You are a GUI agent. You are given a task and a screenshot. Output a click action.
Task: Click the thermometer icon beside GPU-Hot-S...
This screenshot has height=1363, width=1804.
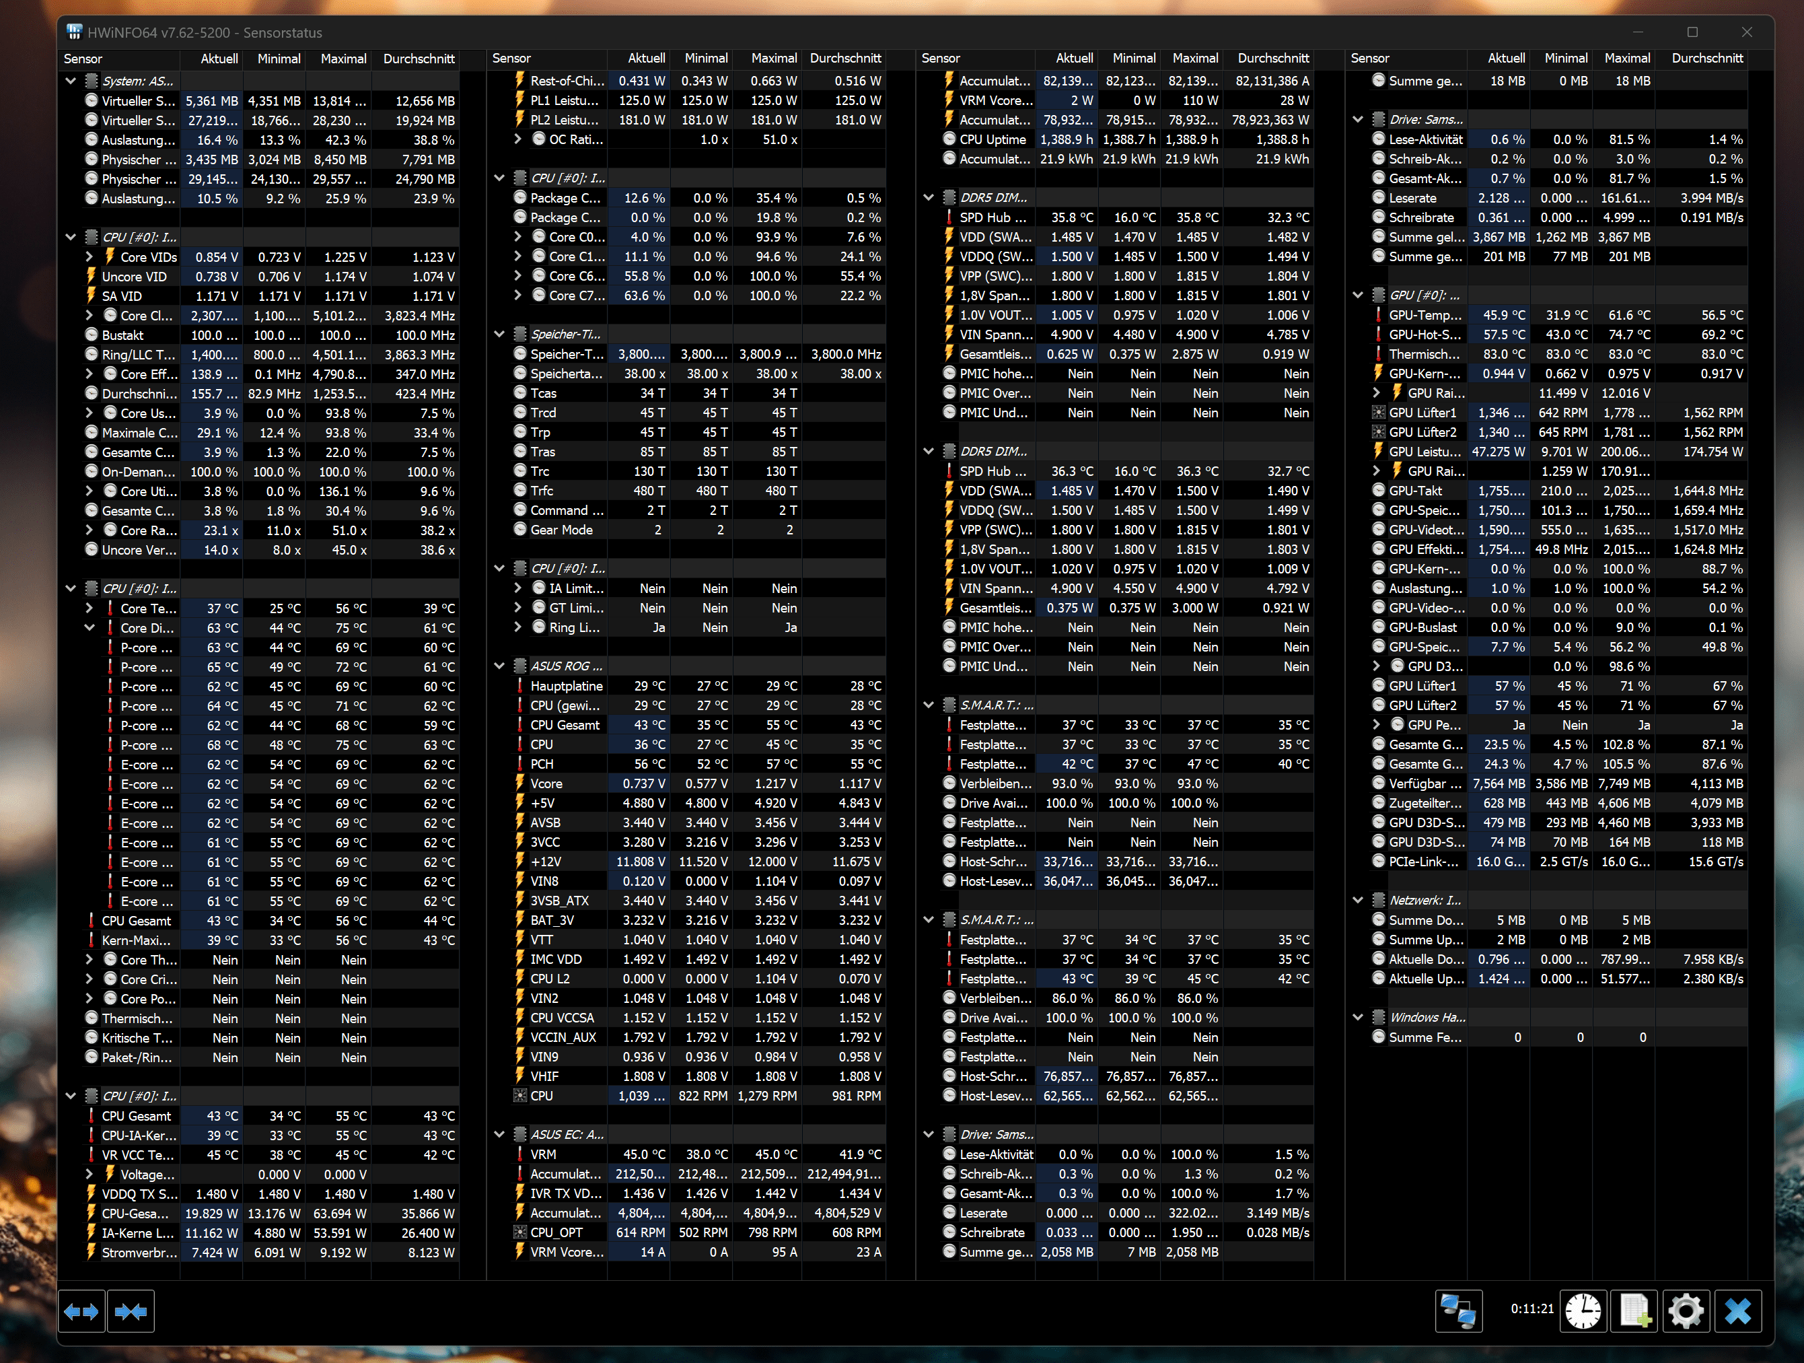click(x=1378, y=335)
